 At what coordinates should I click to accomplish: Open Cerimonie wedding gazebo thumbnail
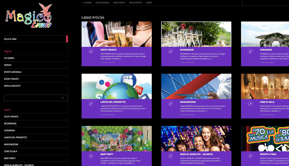click(x=265, y=34)
